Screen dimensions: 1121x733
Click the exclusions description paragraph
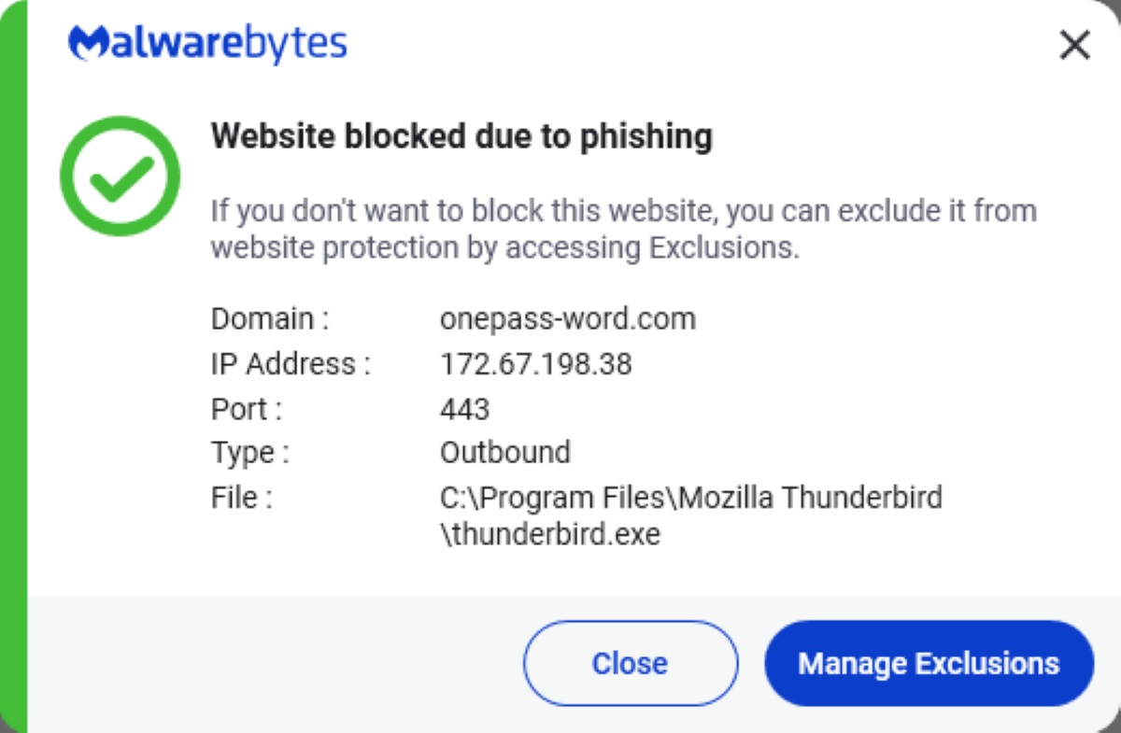coord(623,229)
